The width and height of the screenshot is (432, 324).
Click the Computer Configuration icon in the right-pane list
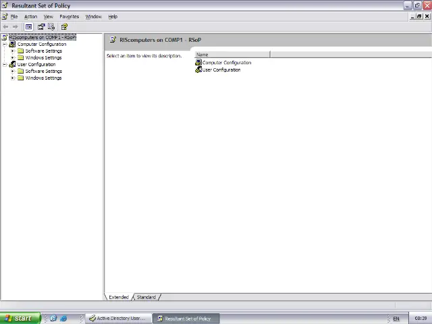coord(198,63)
